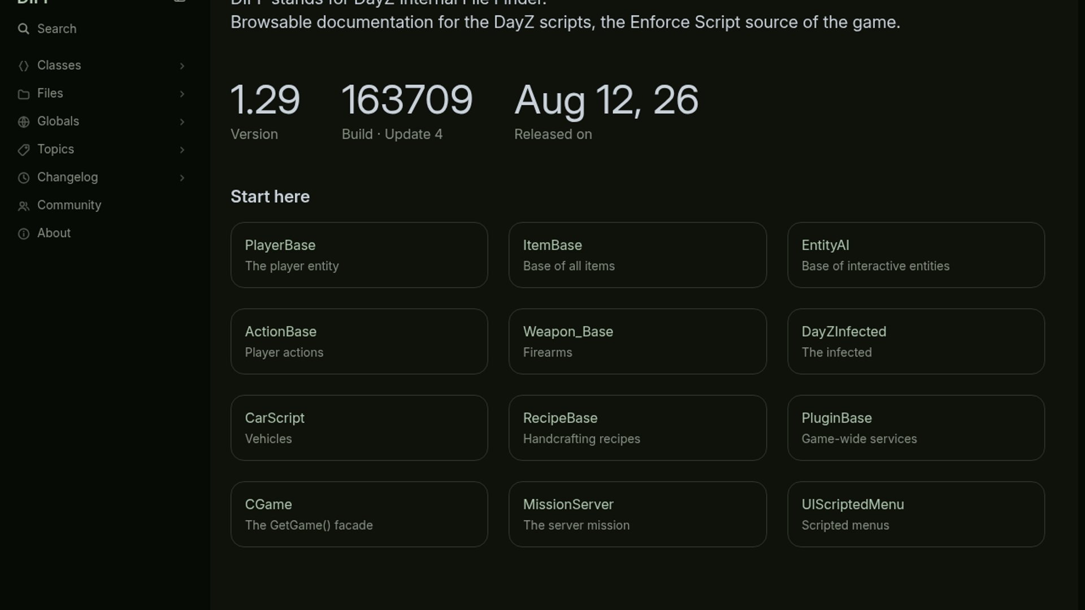Go to the Community page
The image size is (1085, 610).
[102, 205]
